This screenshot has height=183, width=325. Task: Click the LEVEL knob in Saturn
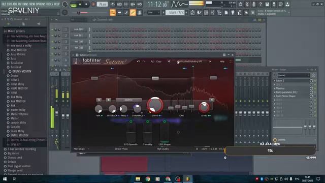coord(204,107)
